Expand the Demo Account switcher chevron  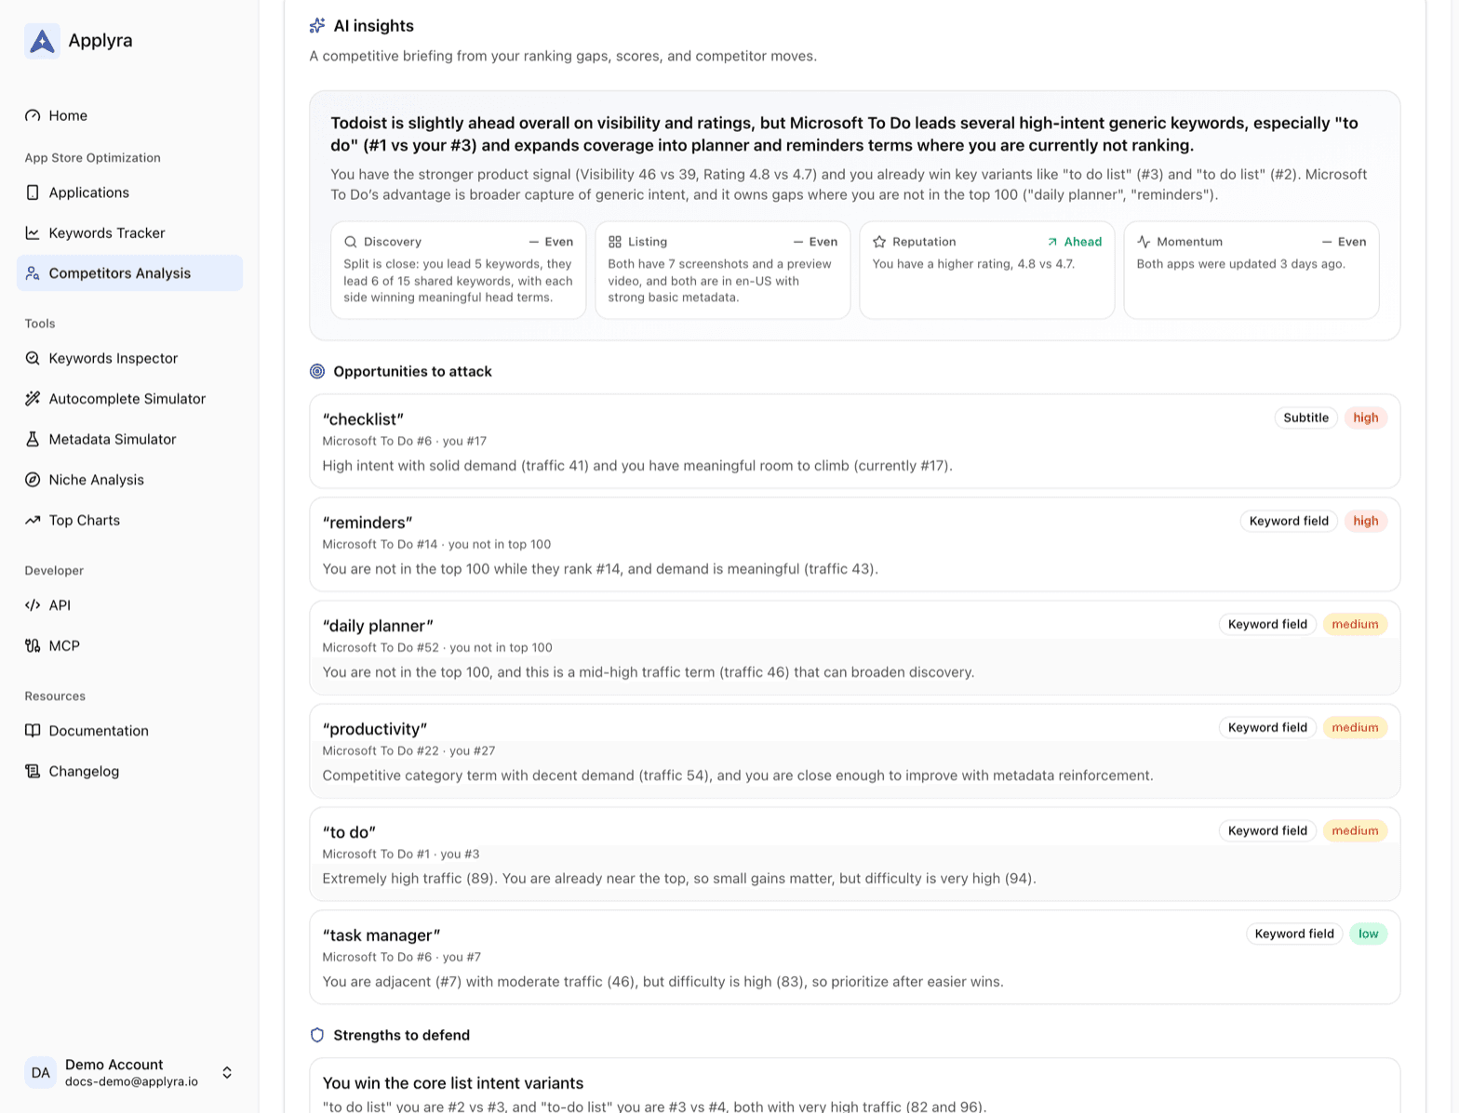tap(227, 1072)
